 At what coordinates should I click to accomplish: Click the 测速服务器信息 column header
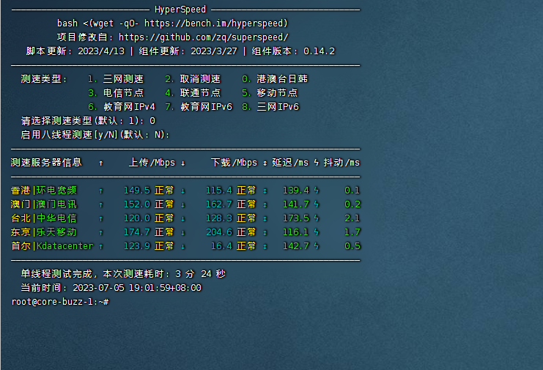click(x=46, y=163)
